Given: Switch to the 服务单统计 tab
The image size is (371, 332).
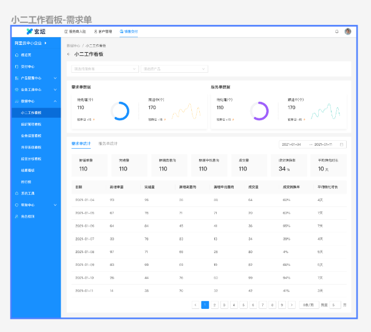Looking at the screenshot, I should pyautogui.click(x=108, y=143).
